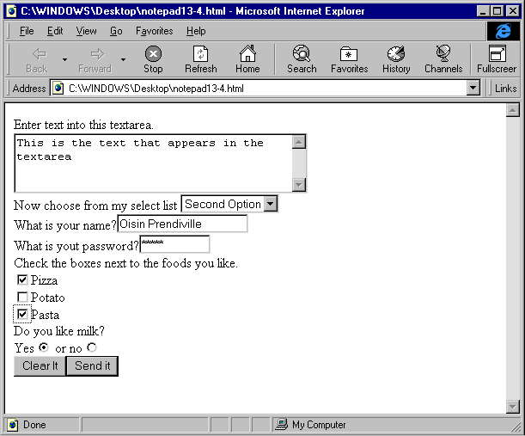Image resolution: width=525 pixels, height=436 pixels.
Task: Click the My Computer zone icon
Action: [x=281, y=425]
